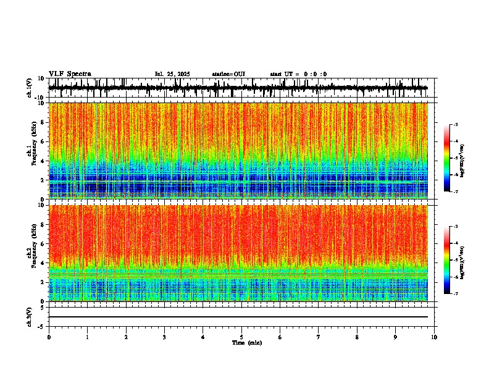489x378 pixels.
Task: Click the flat ch.3 voltage trace line
Action: (238, 317)
